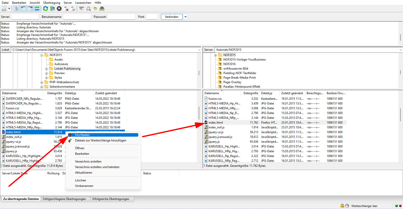
Task: Switch to Fehlgeschlagene Übertragungen tab
Action: [x=64, y=199]
